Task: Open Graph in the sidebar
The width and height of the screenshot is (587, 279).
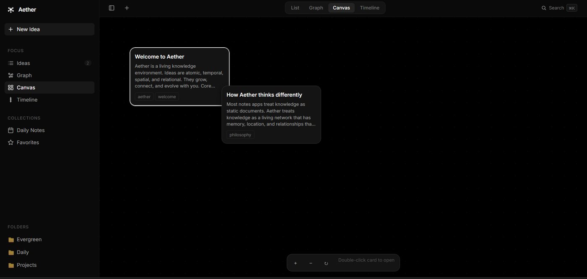Action: (x=49, y=75)
